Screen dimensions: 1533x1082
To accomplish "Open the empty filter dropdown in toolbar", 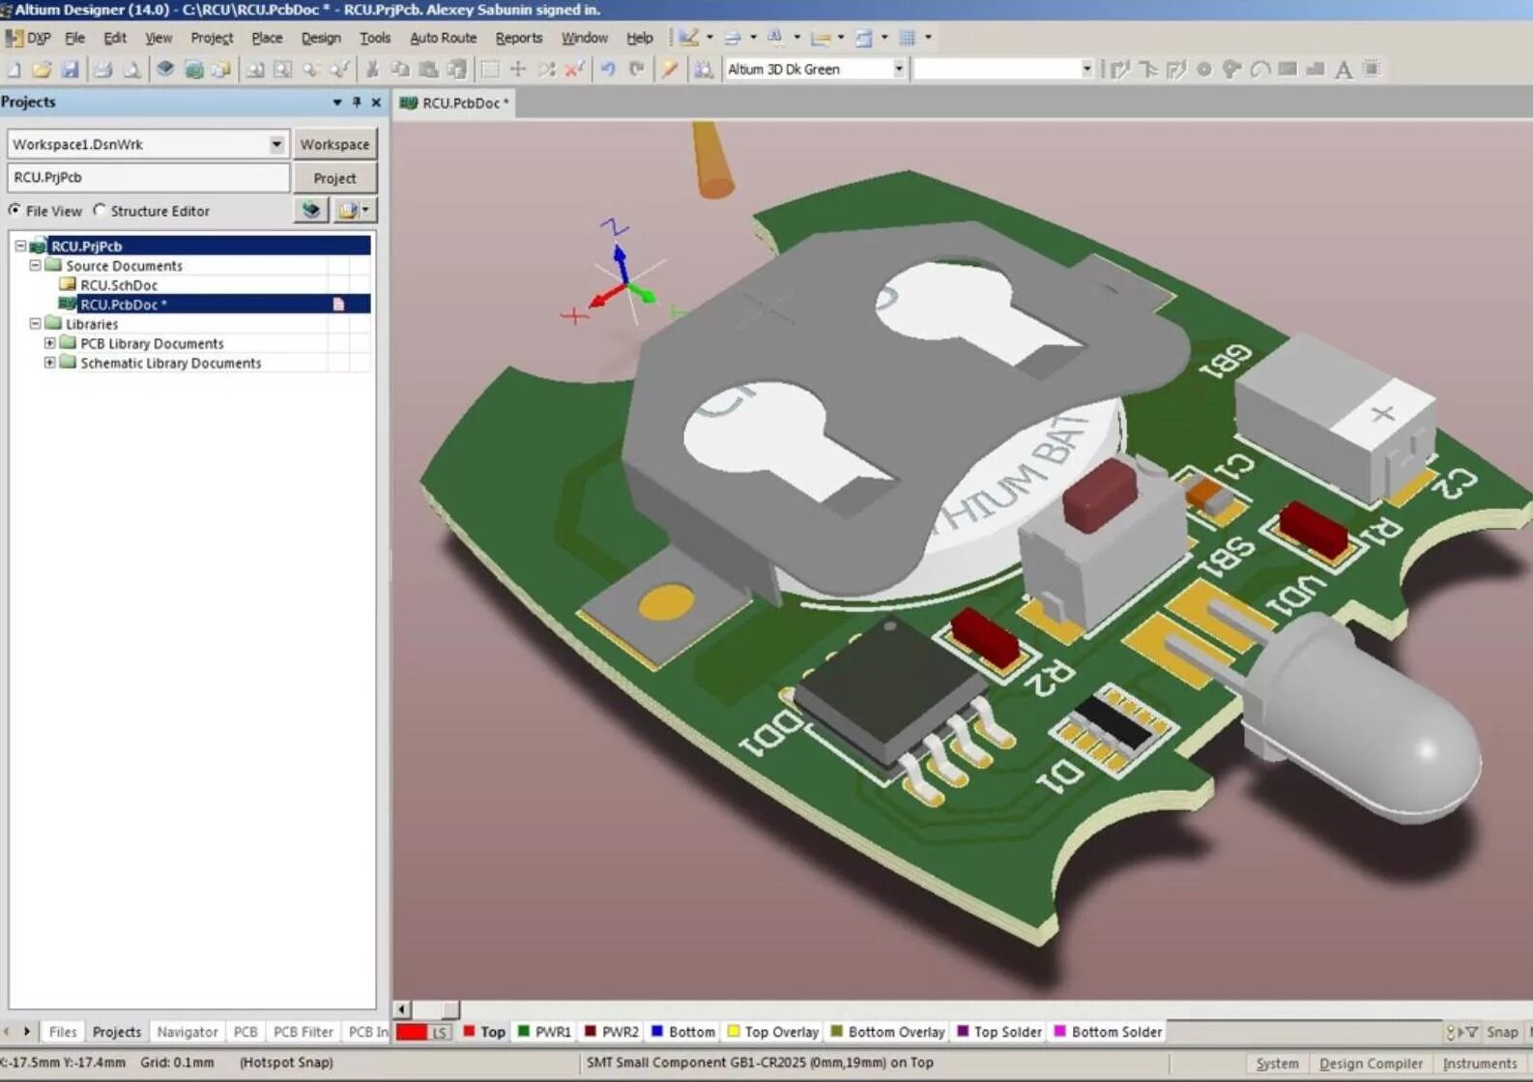I will [1086, 69].
